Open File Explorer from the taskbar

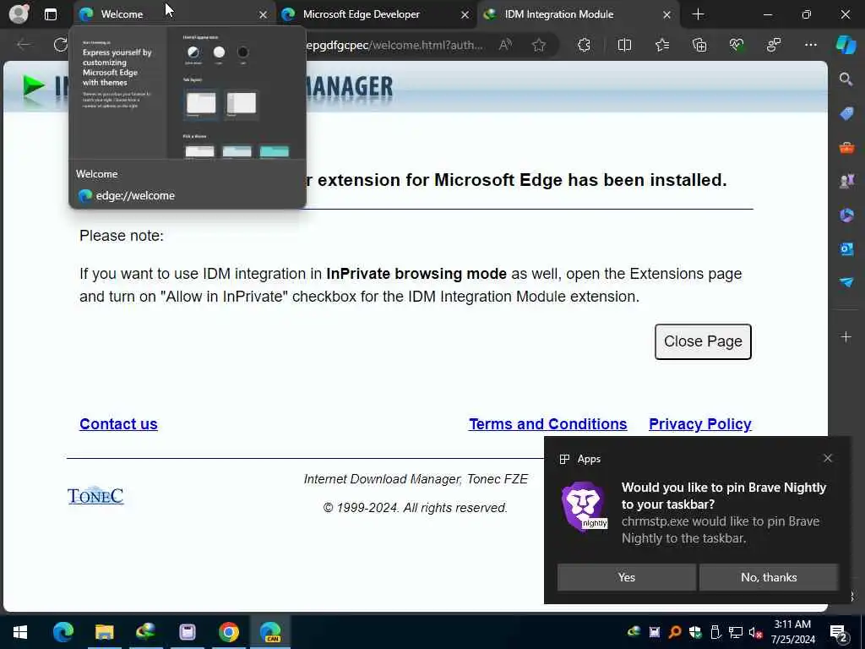point(104,632)
